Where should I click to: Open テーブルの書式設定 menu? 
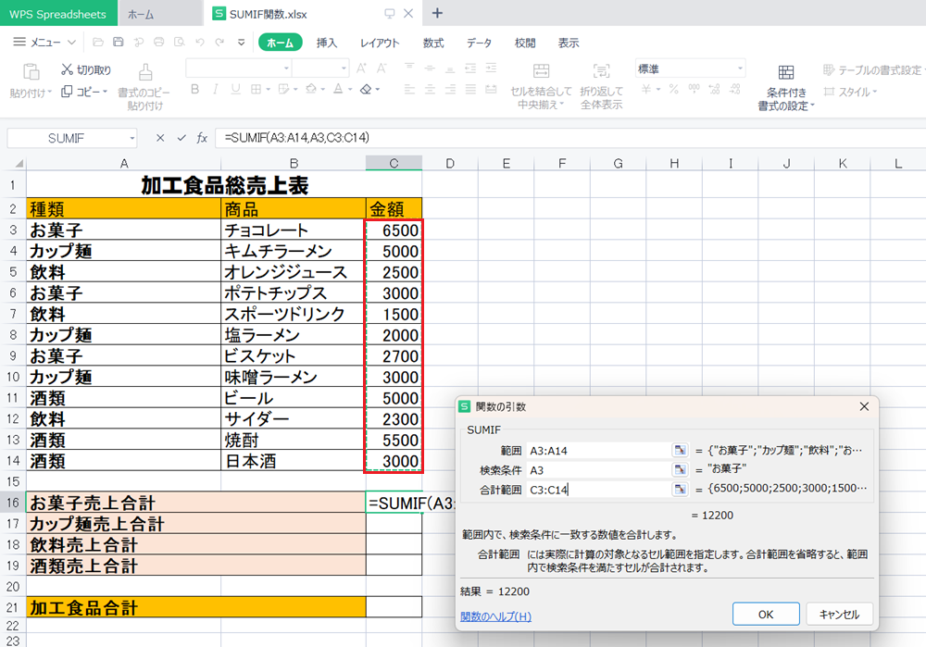pyautogui.click(x=872, y=69)
